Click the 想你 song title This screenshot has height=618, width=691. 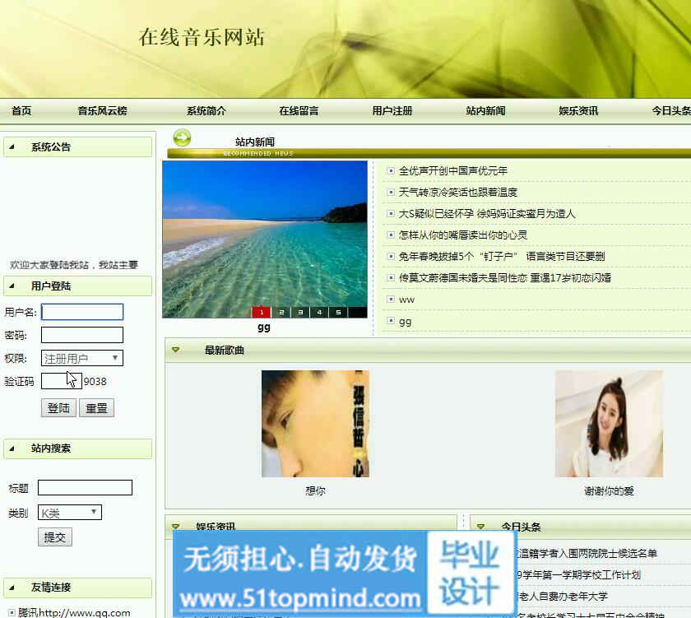tap(316, 490)
